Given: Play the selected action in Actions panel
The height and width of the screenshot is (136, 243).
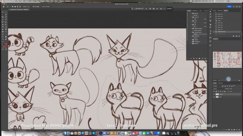Looking at the screenshot, I should (x=197, y=58).
